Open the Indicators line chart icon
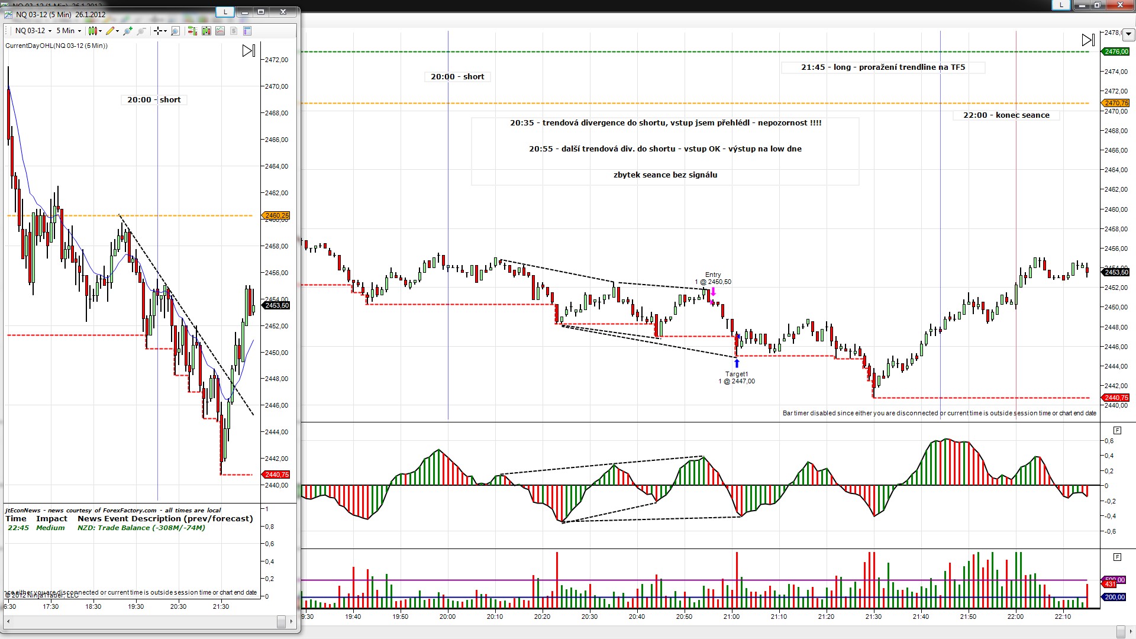The image size is (1136, 639). [220, 31]
